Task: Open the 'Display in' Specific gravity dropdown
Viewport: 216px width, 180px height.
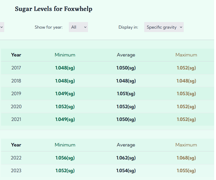Action: 164,27
